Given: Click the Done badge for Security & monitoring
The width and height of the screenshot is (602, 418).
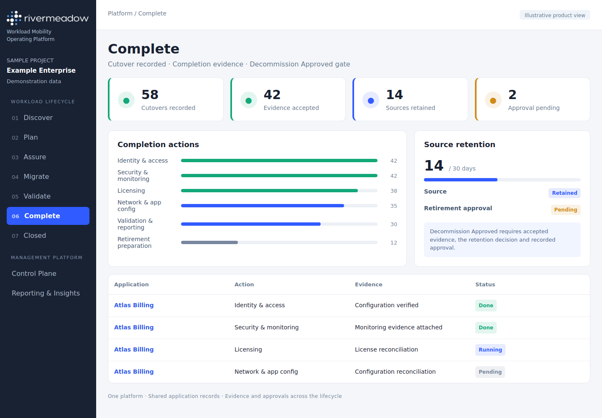Looking at the screenshot, I should [x=486, y=328].
